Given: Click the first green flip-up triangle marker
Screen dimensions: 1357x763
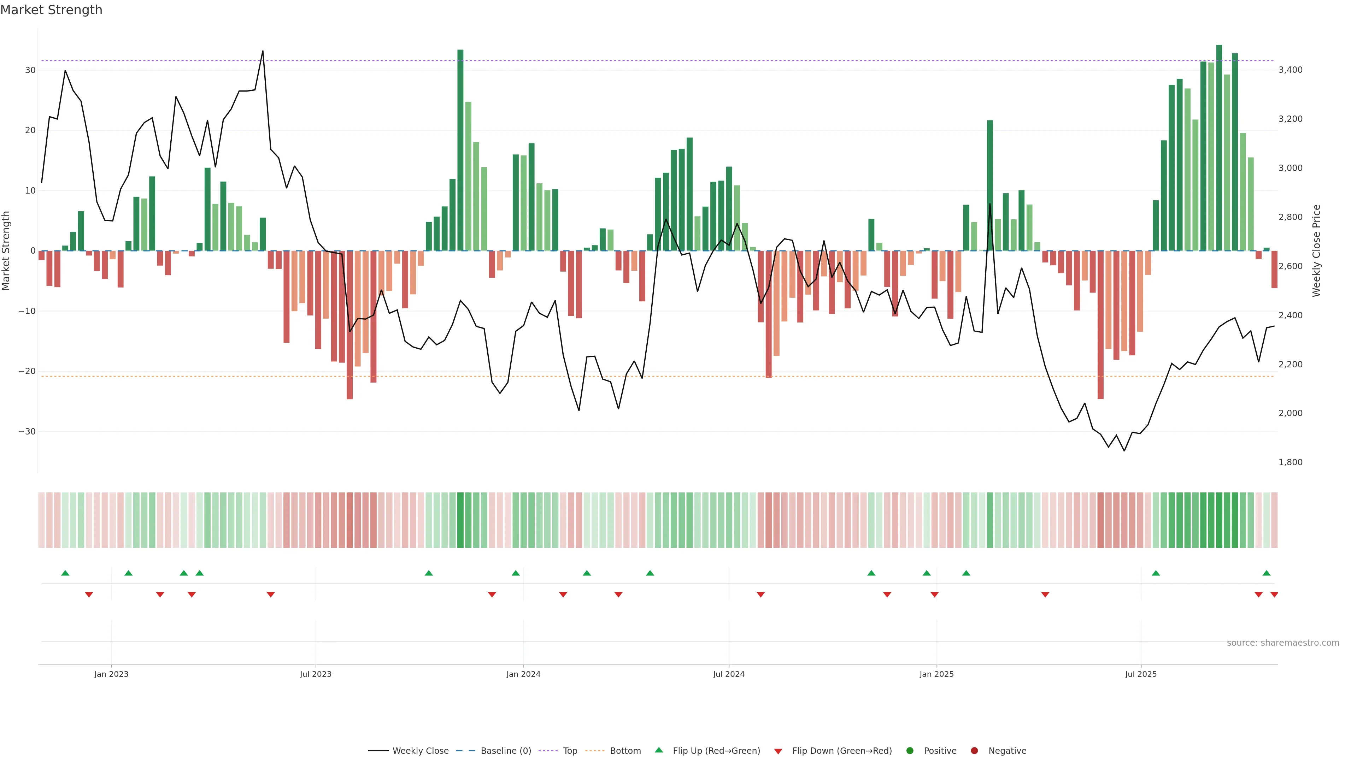Looking at the screenshot, I should (x=65, y=573).
